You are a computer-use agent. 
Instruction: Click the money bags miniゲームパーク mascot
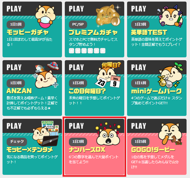[x=170, y=75]
